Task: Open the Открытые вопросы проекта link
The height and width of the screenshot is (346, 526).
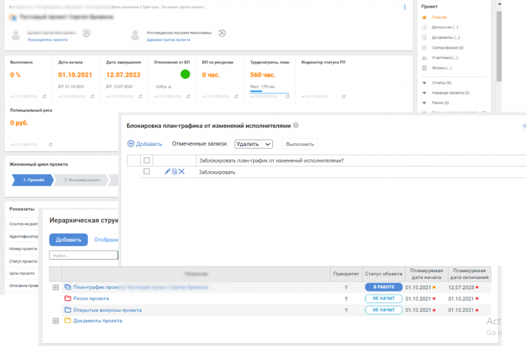Action: click(x=107, y=310)
